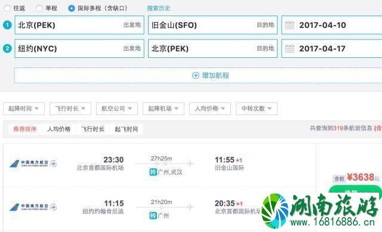Click the 23:30 departure time
The height and width of the screenshot is (232, 382).
click(x=113, y=160)
